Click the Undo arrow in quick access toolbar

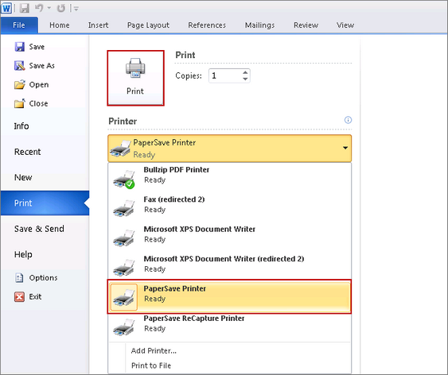pyautogui.click(x=39, y=8)
